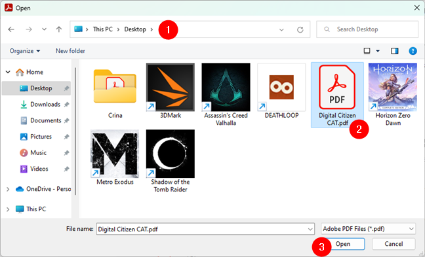The height and width of the screenshot is (257, 425).
Task: Expand the This PC tree node
Action: 8,209
